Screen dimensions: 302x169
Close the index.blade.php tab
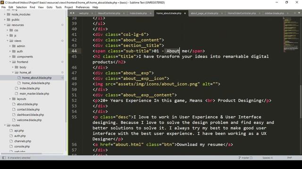151,13
